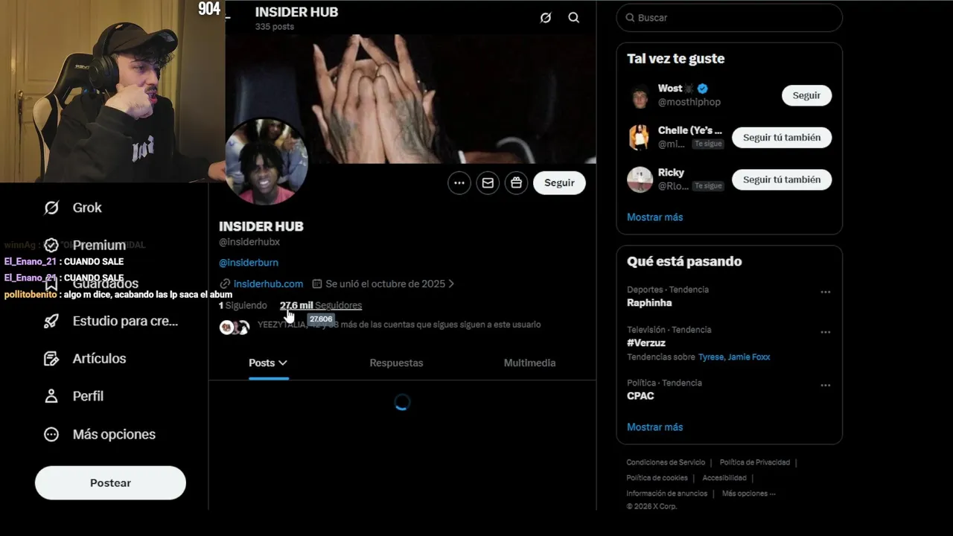
Task: View followers you know text line
Action: (x=399, y=325)
